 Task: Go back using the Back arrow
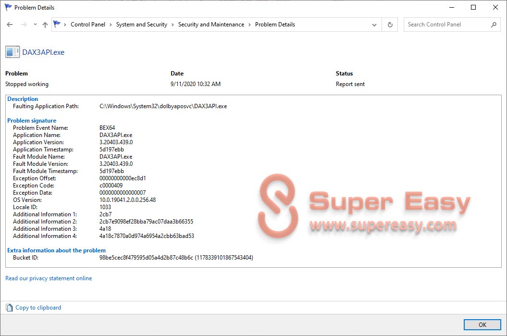[10, 25]
